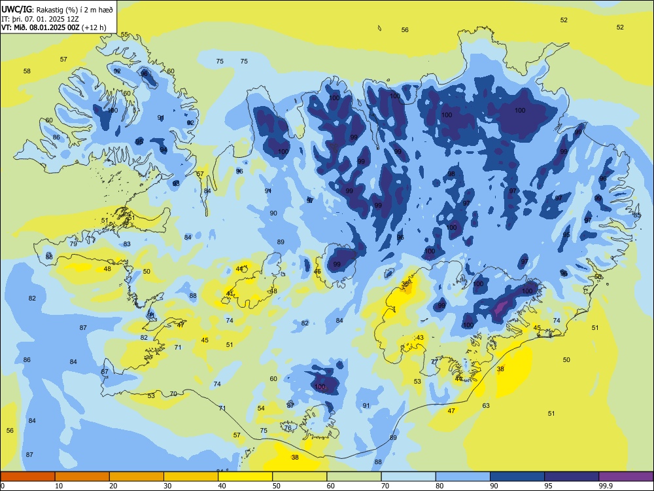Screen dimensions: 654x491
Task: Click the legend scale label '95'
Action: [x=548, y=486]
